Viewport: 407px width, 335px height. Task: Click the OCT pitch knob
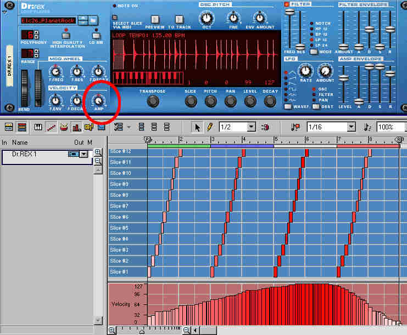(x=207, y=18)
